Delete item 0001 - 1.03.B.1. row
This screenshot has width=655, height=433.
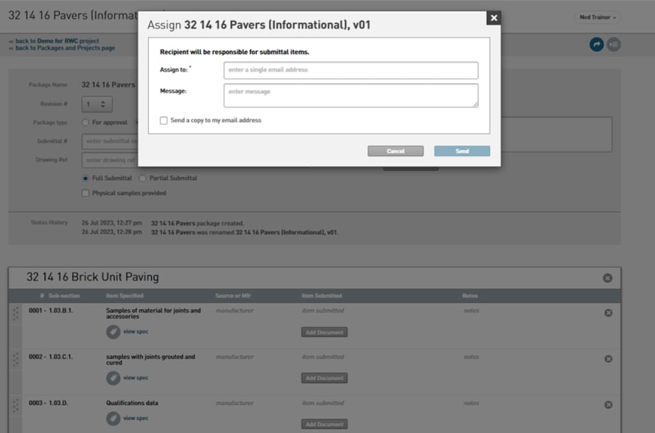coord(608,313)
